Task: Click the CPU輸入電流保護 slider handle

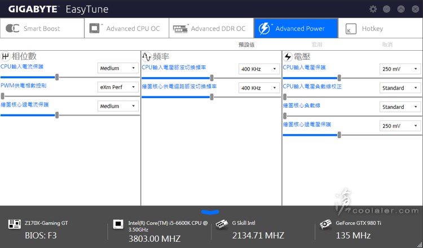Action: tap(57, 77)
